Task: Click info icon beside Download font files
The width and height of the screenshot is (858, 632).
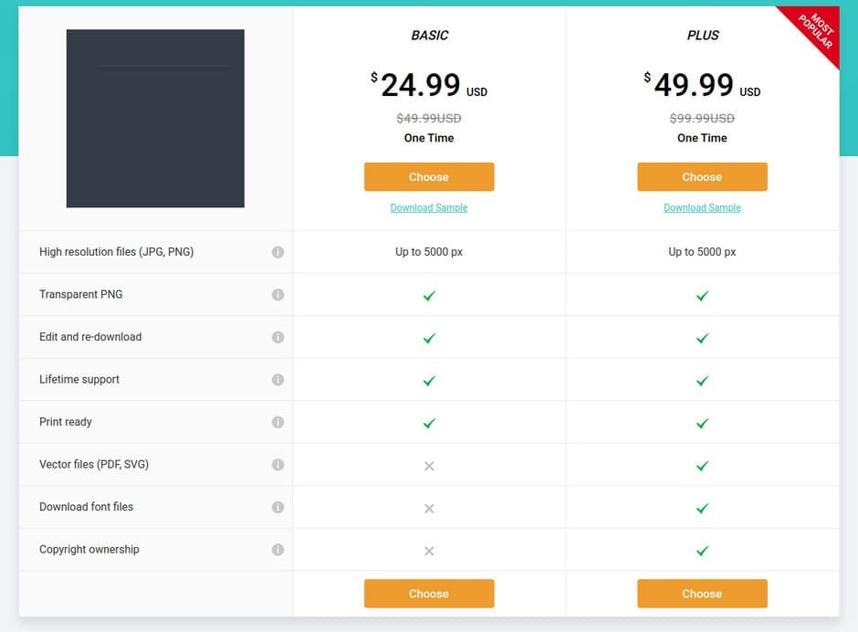Action: [277, 507]
